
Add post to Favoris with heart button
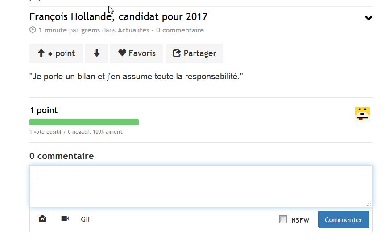tap(137, 53)
